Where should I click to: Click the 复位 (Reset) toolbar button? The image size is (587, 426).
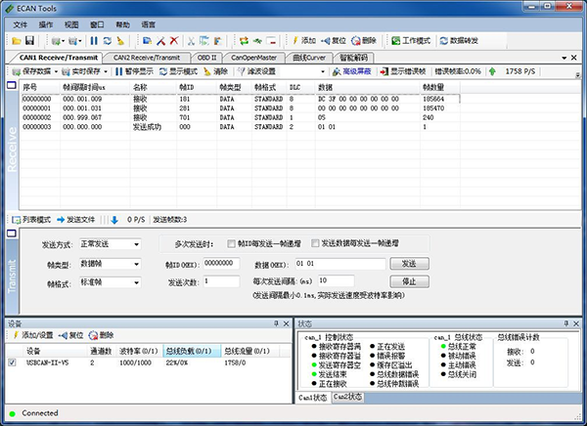coord(332,40)
